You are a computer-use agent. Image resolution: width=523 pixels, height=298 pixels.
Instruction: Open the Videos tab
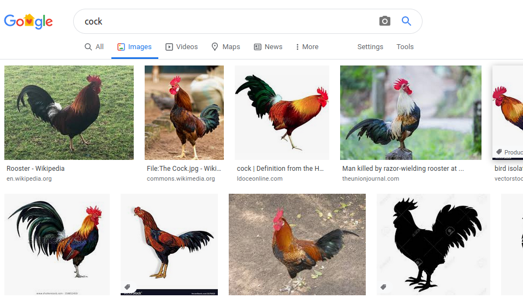181,47
